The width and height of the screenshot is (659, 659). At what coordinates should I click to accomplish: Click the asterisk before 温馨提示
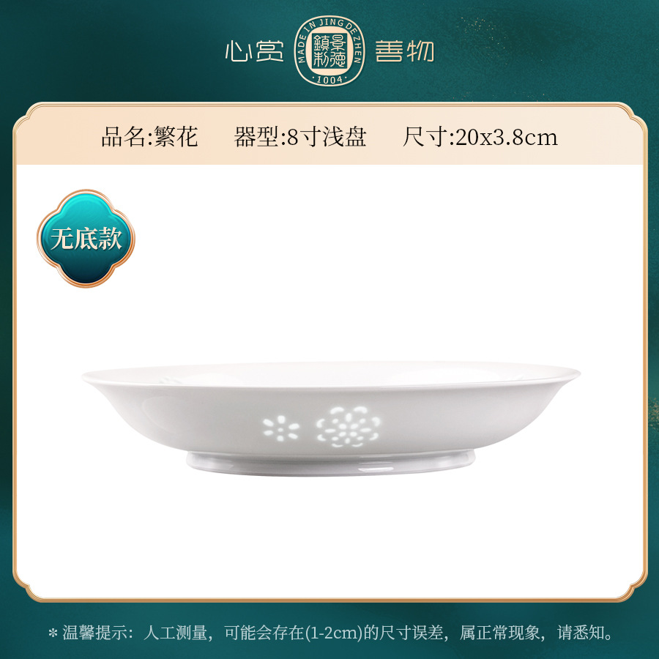53,633
